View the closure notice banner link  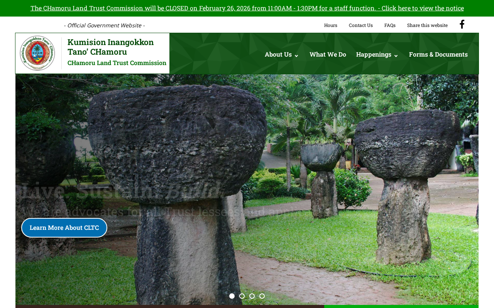(247, 8)
